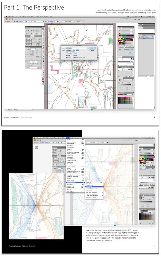Screen dimensions: 161x256
Task: Click the fill/stroke indicator in page 4 Color panel
Action: point(140,150)
